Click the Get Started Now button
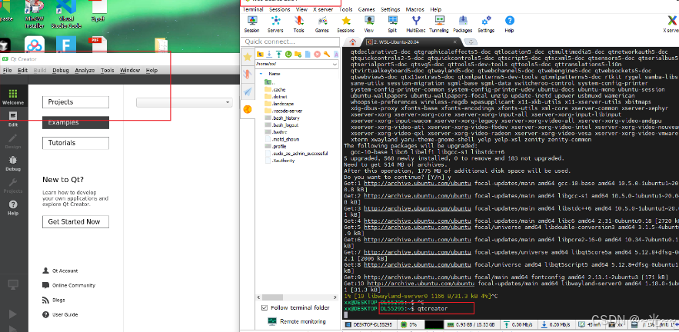The width and height of the screenshot is (679, 332). [x=76, y=221]
